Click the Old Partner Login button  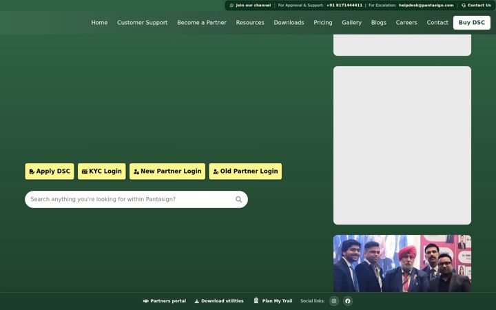click(x=245, y=171)
